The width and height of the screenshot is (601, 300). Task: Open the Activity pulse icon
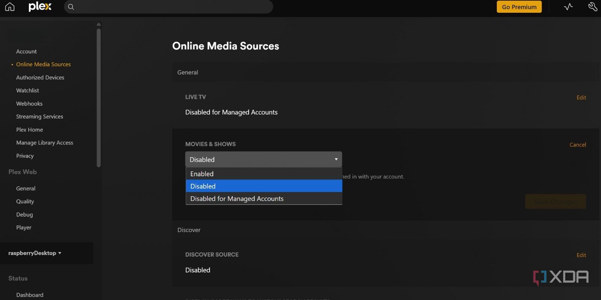point(568,7)
